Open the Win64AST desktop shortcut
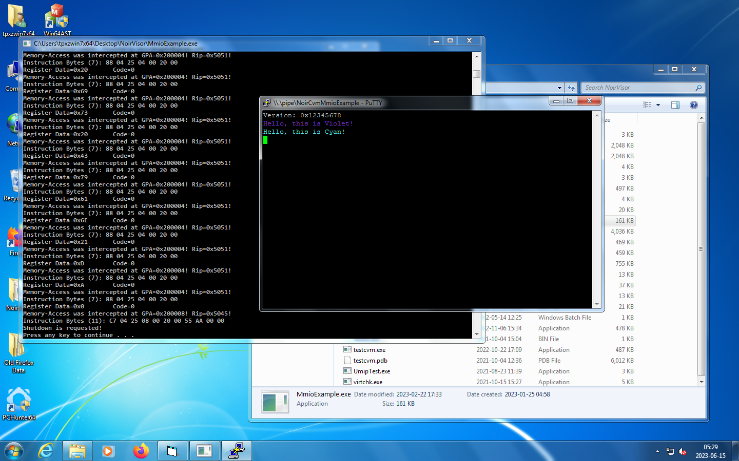Viewport: 739px width, 461px height. (x=57, y=20)
